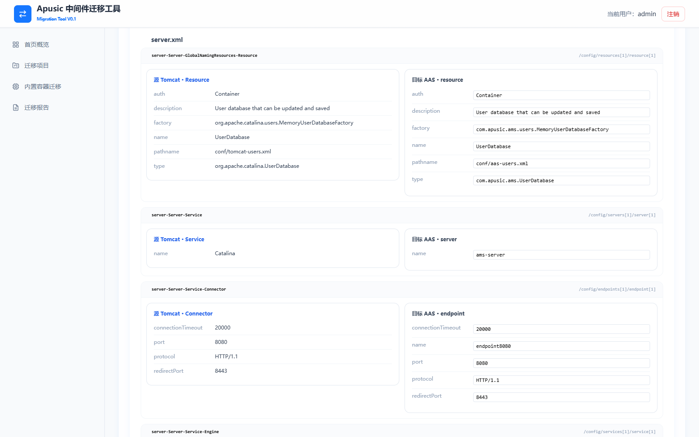Click the server.xml file heading
699x437 pixels.
pyautogui.click(x=167, y=40)
